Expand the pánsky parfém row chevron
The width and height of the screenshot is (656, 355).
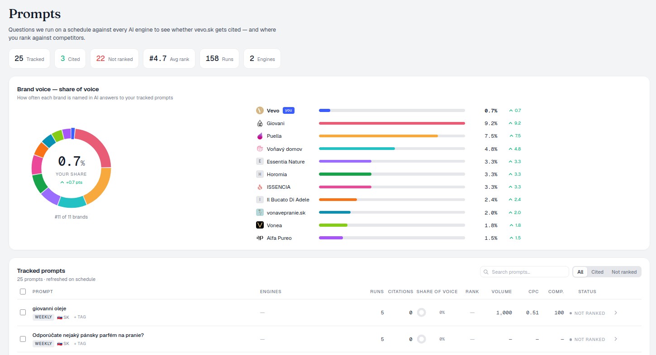[x=616, y=339]
